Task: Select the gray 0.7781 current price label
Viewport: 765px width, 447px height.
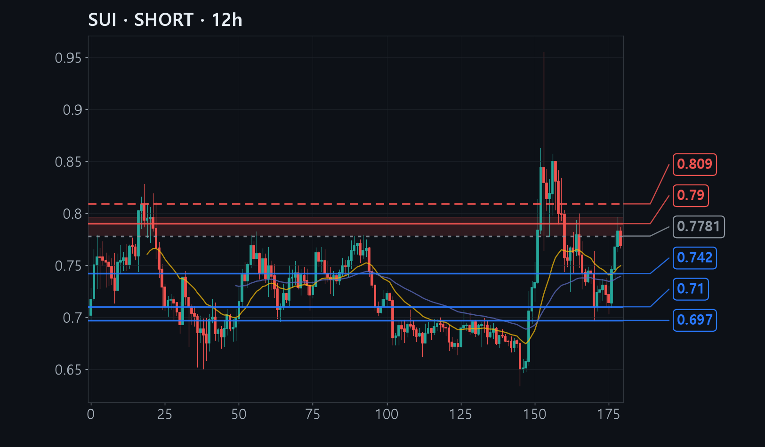Action: 699,227
